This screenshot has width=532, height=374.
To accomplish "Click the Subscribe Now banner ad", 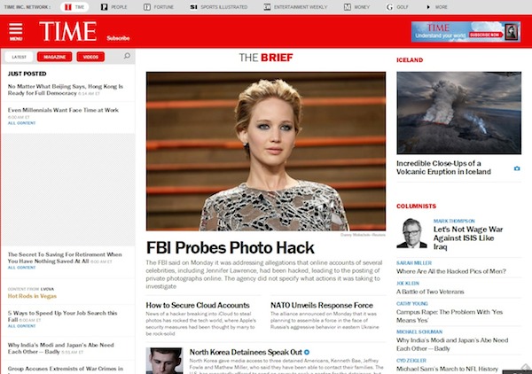I will tap(465, 32).
